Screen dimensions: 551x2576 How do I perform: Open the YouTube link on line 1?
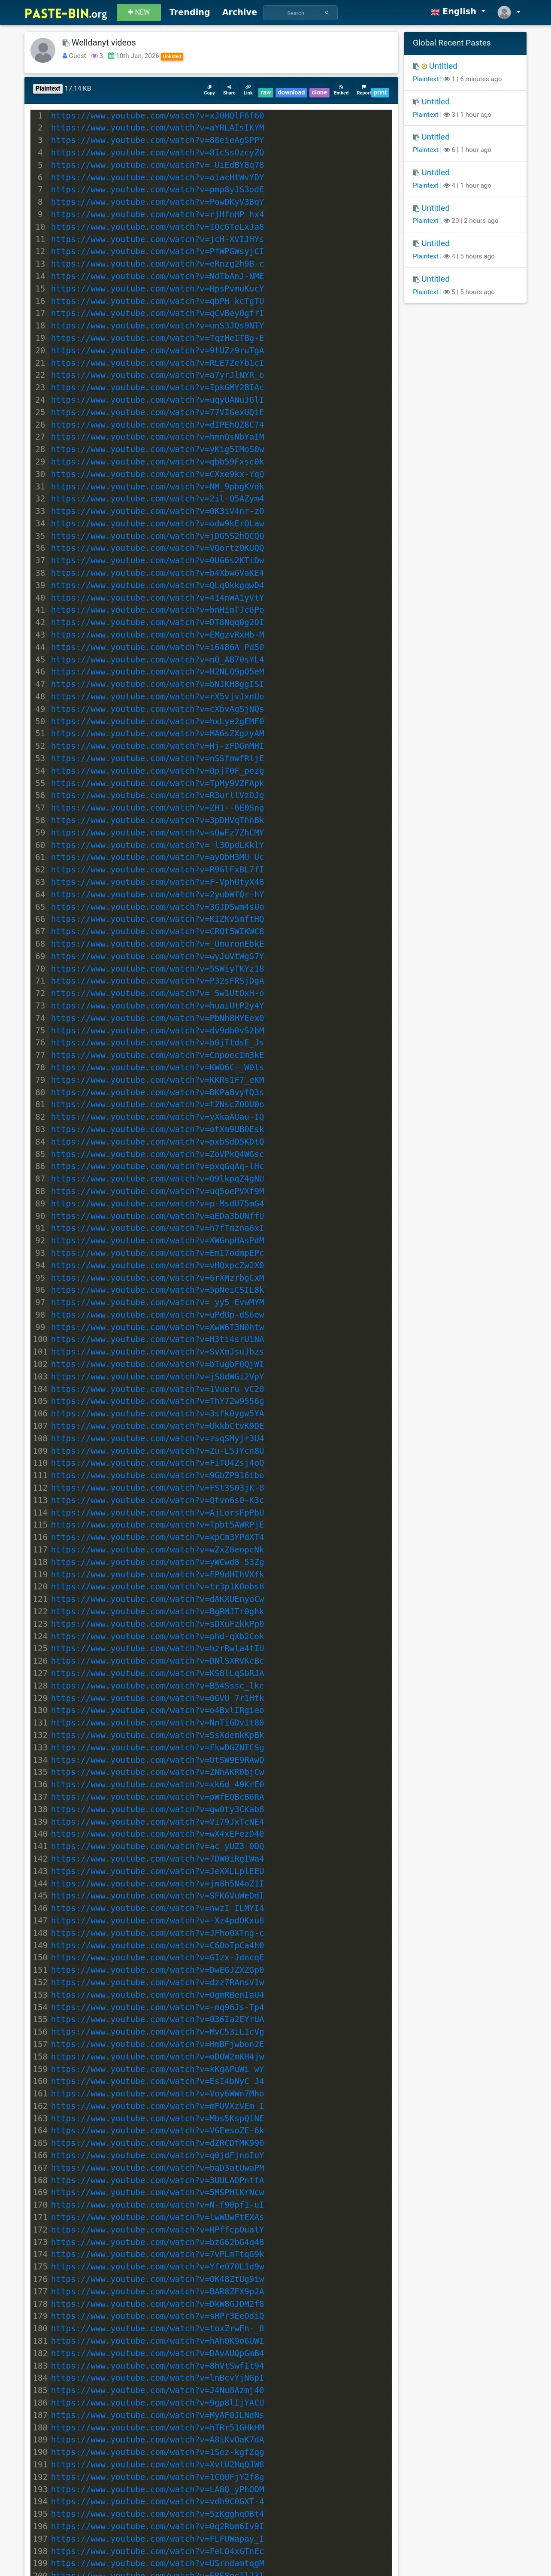tap(158, 115)
